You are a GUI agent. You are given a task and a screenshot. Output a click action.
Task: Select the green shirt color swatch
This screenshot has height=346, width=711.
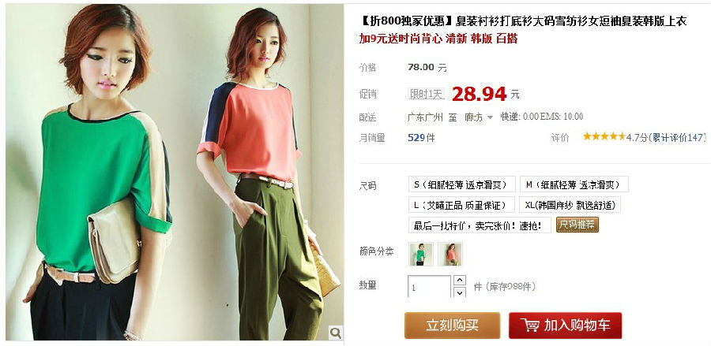(421, 255)
